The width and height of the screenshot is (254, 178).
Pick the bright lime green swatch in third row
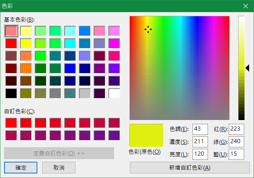click(41, 56)
